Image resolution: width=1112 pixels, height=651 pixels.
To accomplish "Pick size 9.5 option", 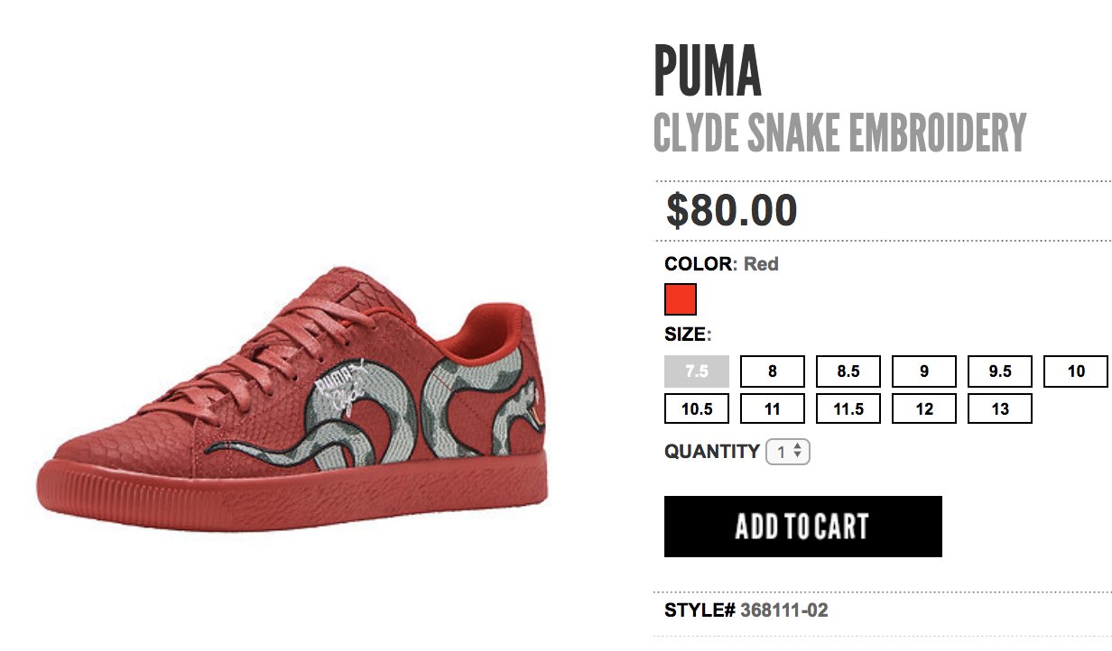I will point(1000,371).
